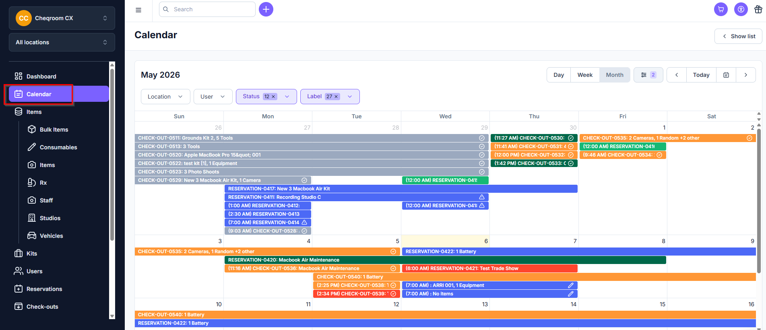Open the accessibility icon in header
The height and width of the screenshot is (330, 766).
point(741,9)
